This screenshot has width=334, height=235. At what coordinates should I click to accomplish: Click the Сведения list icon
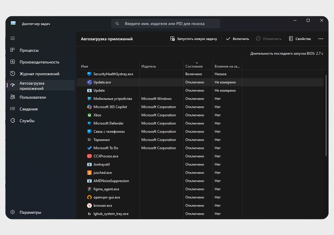click(13, 109)
